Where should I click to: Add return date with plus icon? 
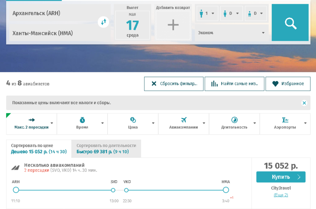pos(173,25)
